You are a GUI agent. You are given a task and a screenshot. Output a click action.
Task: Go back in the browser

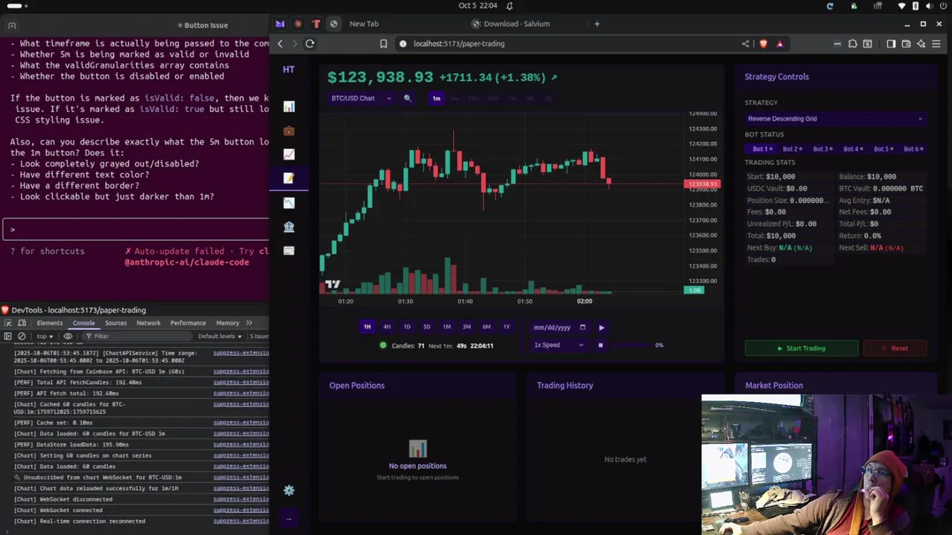tap(280, 44)
